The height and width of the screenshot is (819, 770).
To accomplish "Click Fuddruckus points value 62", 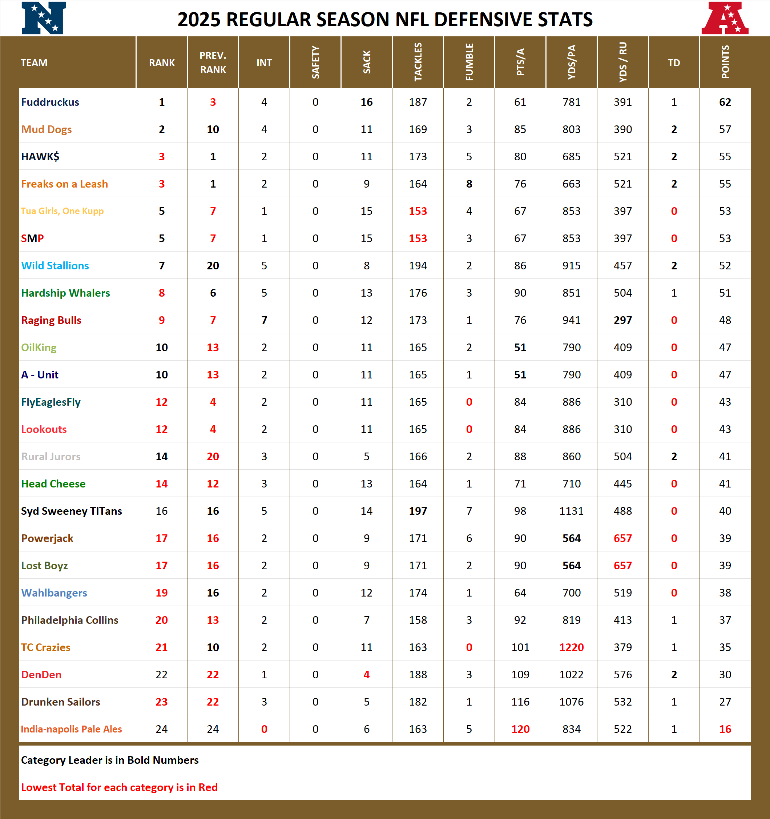I will pyautogui.click(x=725, y=102).
